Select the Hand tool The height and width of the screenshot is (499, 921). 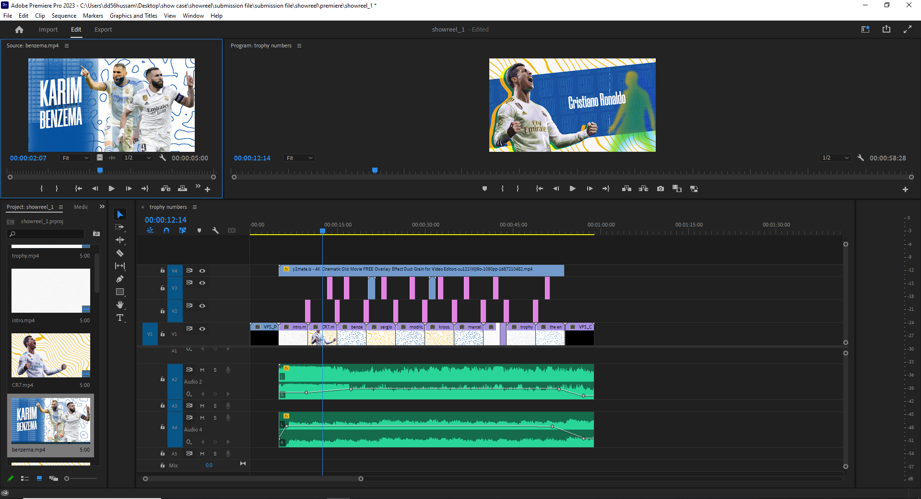[x=120, y=305]
